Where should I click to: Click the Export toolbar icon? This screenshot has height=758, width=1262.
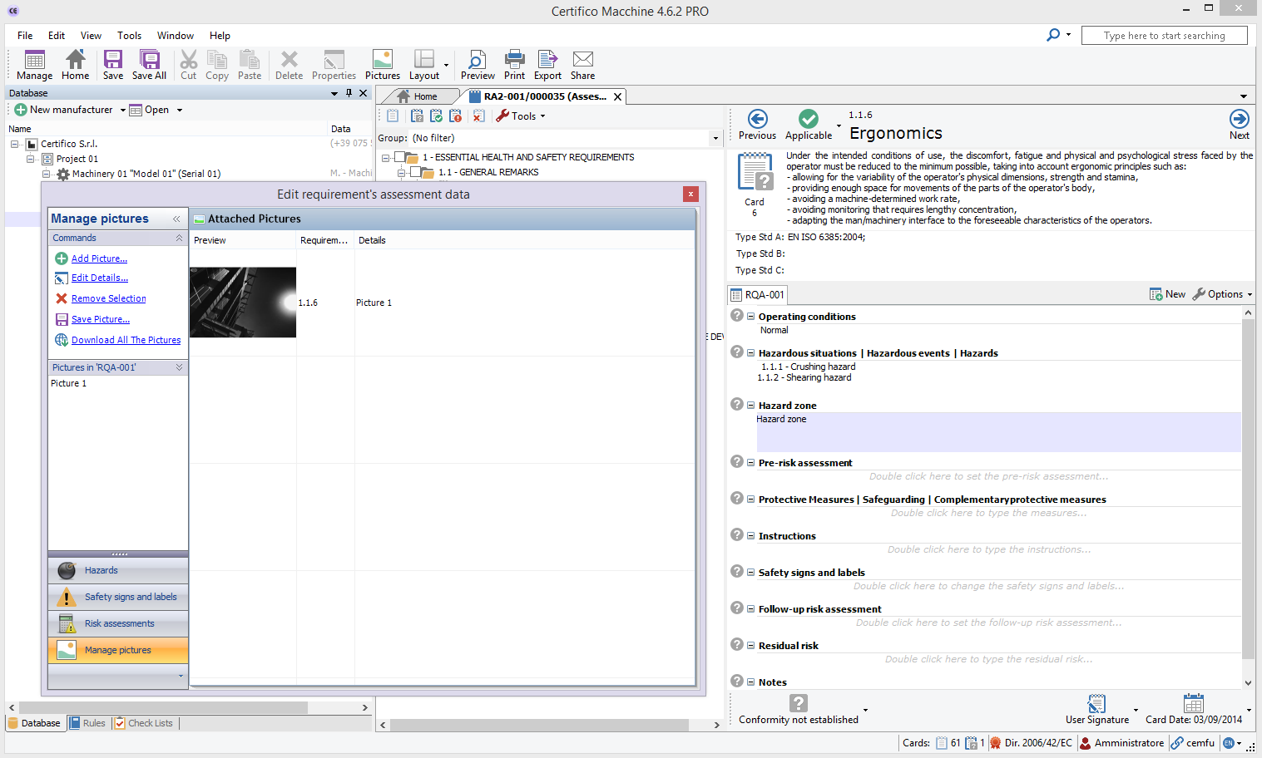click(547, 60)
